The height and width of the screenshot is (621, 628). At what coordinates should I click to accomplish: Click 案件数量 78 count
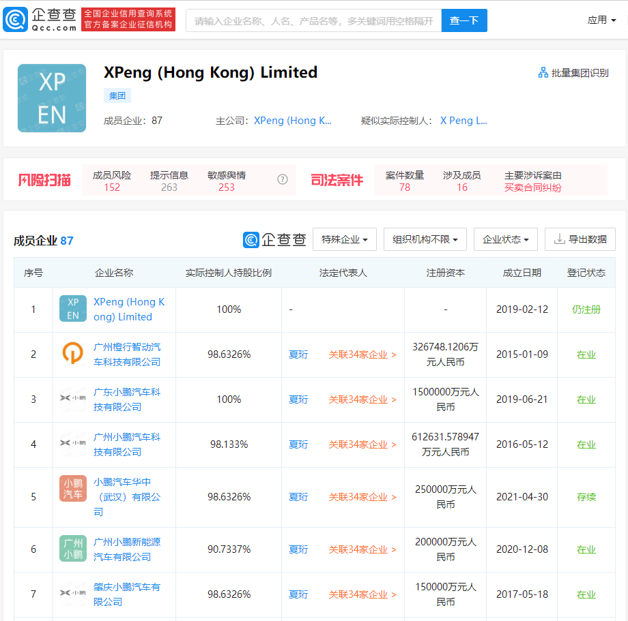pos(405,187)
